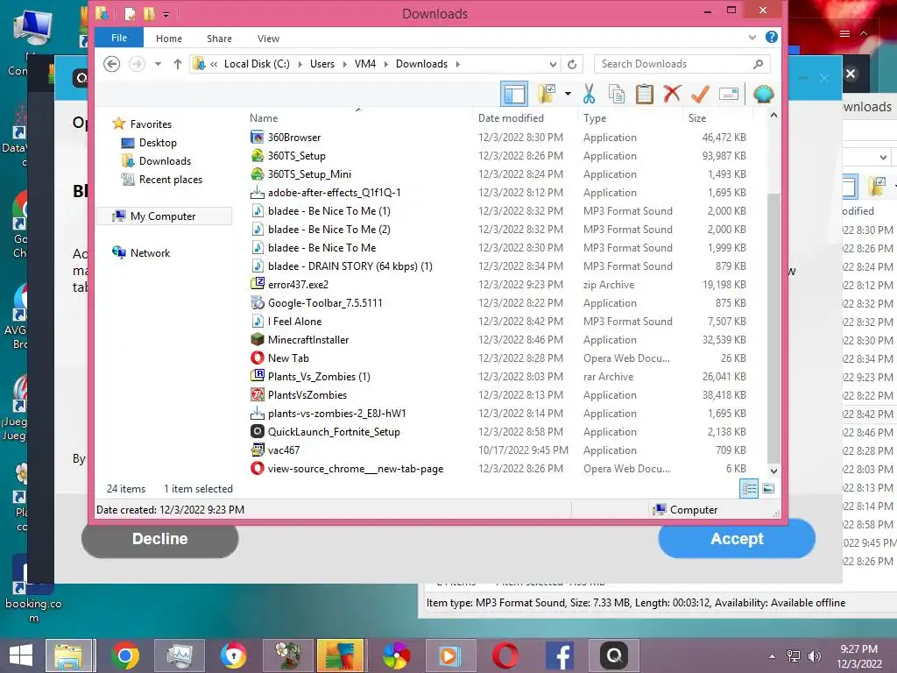
Task: Switch to large icons view button
Action: pyautogui.click(x=767, y=488)
